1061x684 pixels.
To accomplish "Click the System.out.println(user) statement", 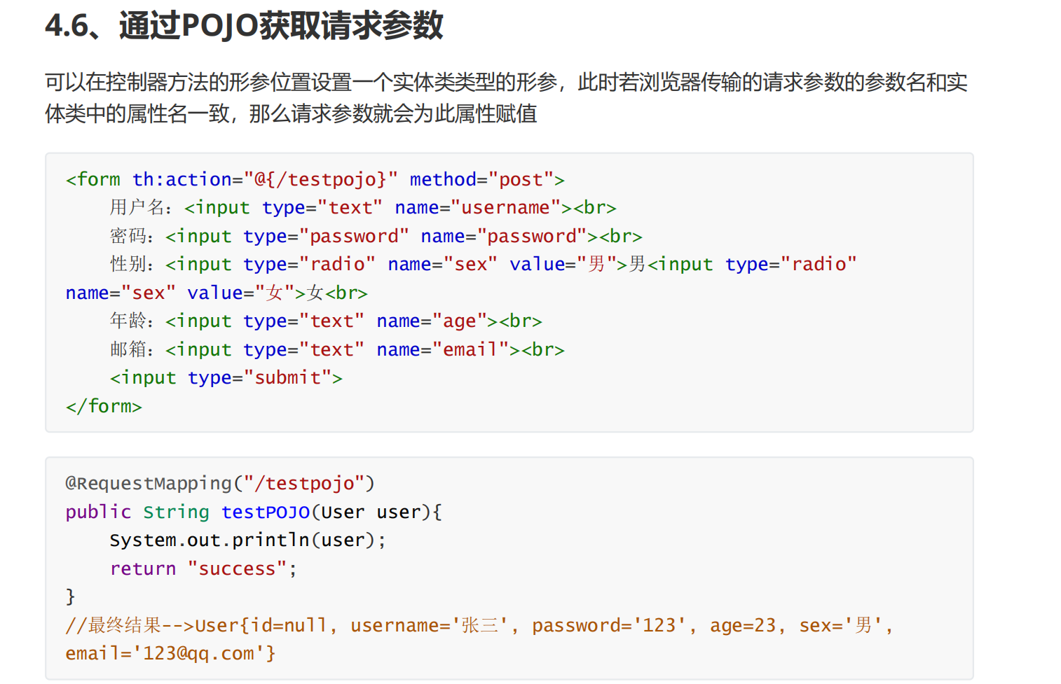I will pyautogui.click(x=247, y=540).
